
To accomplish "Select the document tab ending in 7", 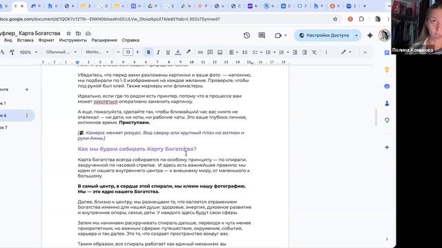I will click(3, 127).
